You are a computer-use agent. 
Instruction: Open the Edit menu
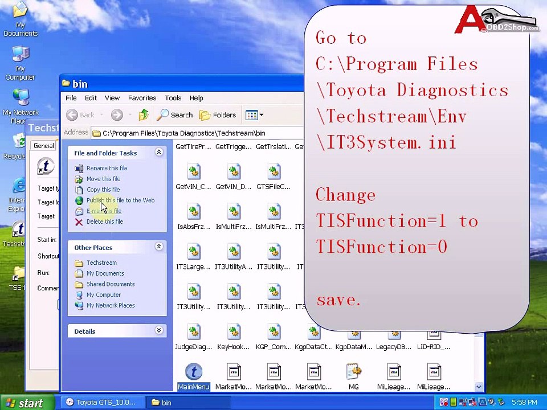(x=91, y=98)
